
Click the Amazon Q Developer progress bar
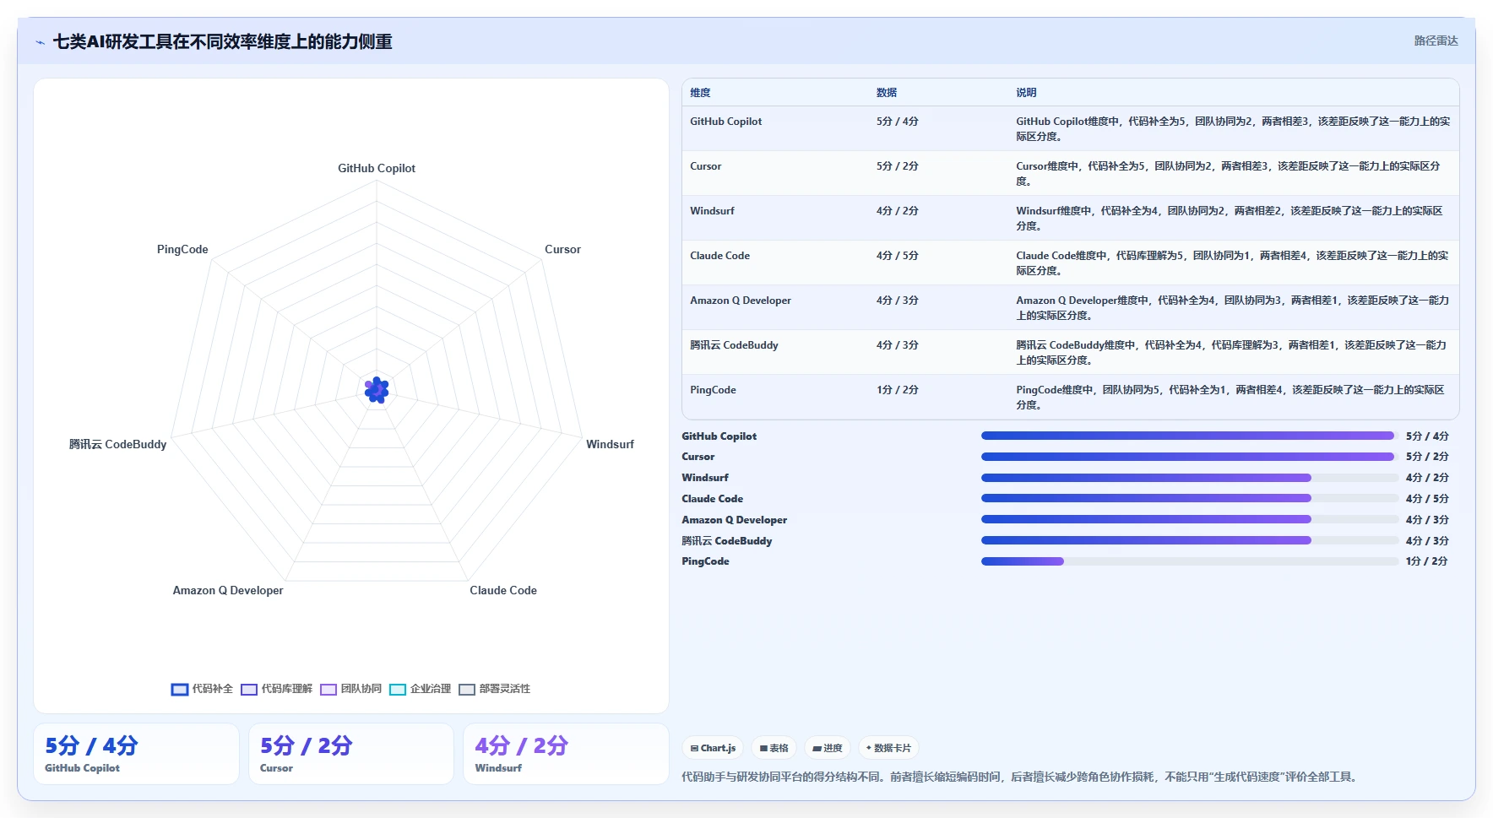[1190, 519]
